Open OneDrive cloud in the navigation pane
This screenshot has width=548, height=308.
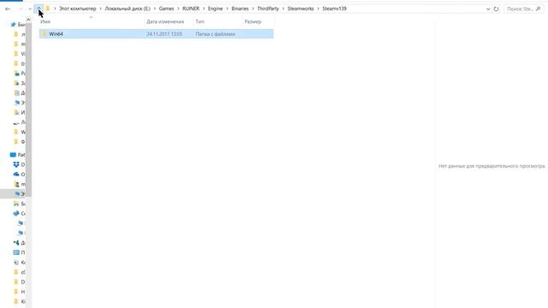(x=16, y=175)
